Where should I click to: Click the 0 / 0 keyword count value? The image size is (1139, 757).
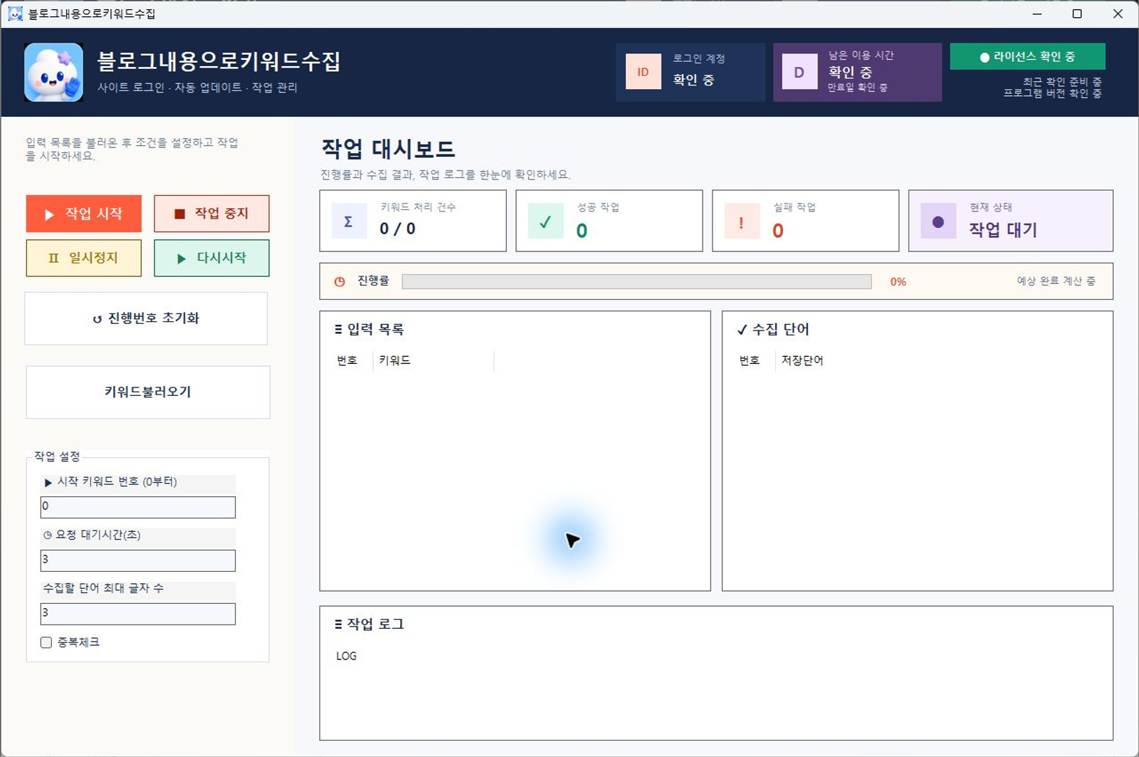[x=397, y=229]
